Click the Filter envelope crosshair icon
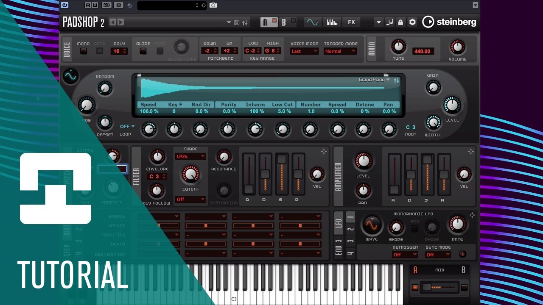This screenshot has height=305, width=543. (324, 151)
